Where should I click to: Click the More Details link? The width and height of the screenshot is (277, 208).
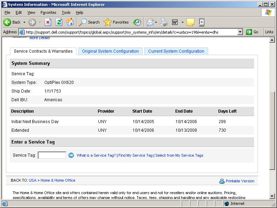(x=40, y=38)
